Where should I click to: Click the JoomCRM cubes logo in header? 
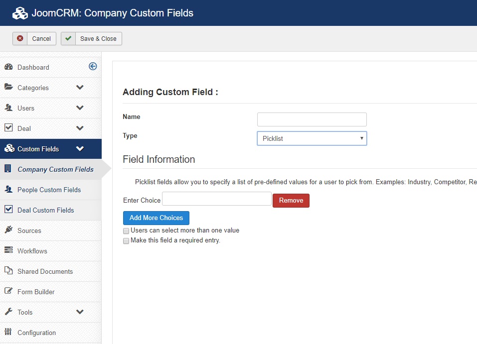[x=20, y=13]
